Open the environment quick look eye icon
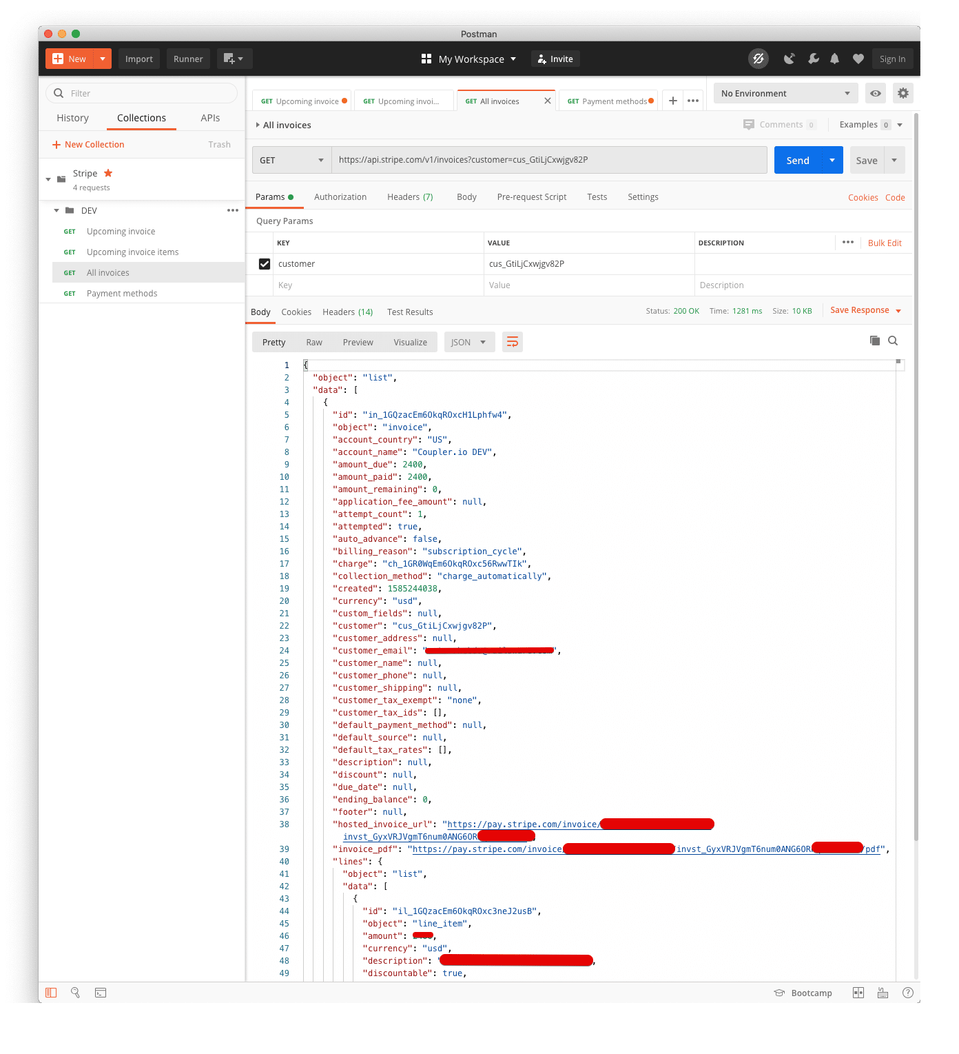This screenshot has width=959, height=1054. click(x=875, y=93)
